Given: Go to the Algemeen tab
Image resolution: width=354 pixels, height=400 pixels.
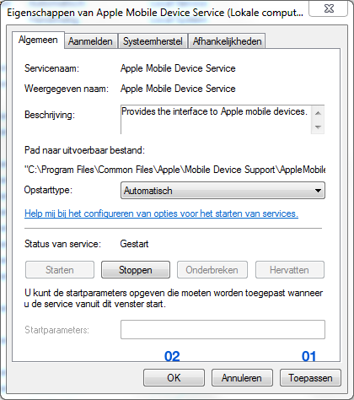Looking at the screenshot, I should click(x=38, y=40).
